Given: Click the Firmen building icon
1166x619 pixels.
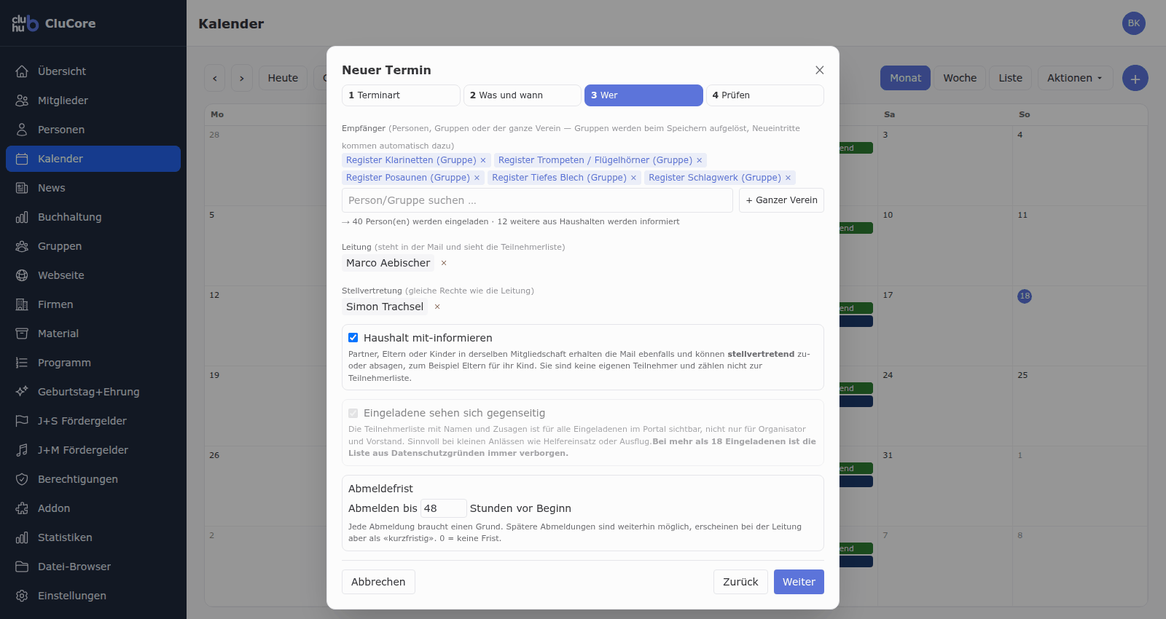Looking at the screenshot, I should click(x=22, y=304).
